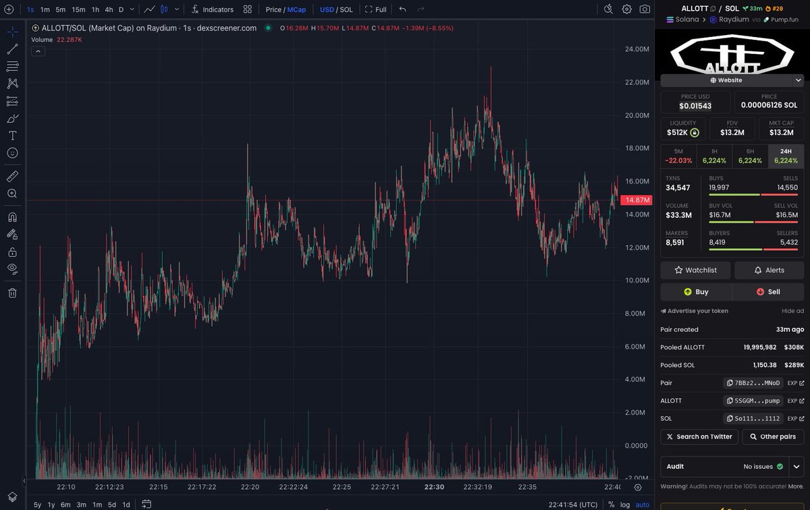This screenshot has height=510, width=810.
Task: Set the chart range to 5d
Action: tap(111, 505)
